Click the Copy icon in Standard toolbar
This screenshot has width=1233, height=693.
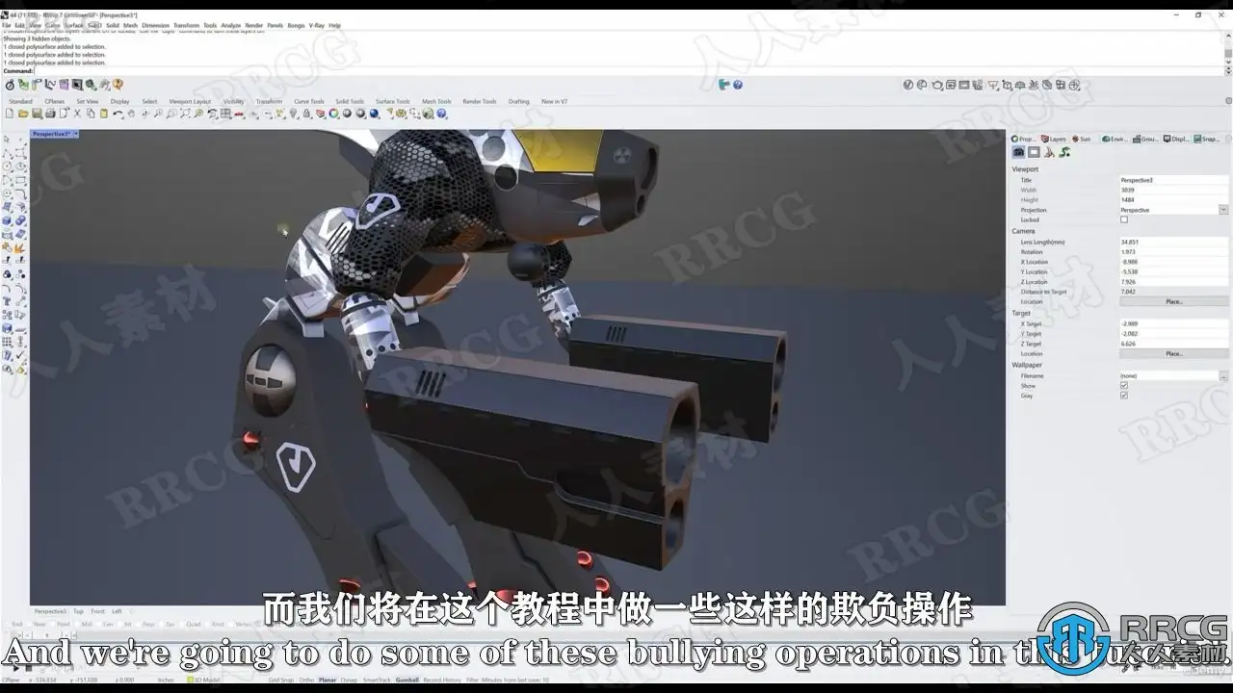pyautogui.click(x=91, y=114)
